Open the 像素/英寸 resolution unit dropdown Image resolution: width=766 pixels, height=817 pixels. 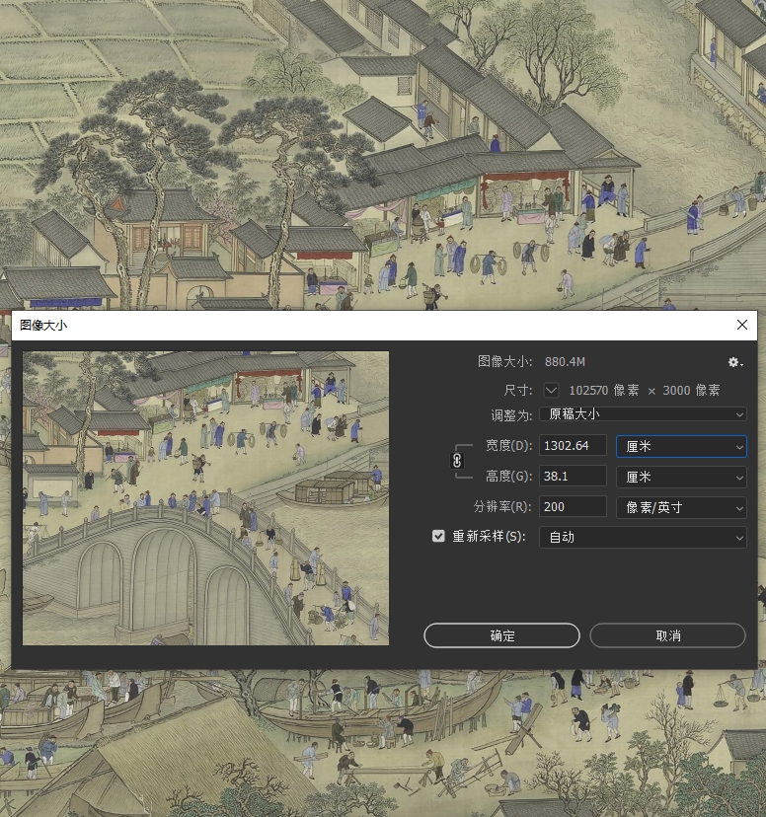coord(681,507)
